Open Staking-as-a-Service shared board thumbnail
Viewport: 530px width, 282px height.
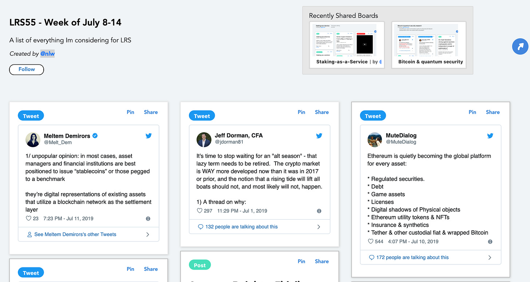[347, 45]
